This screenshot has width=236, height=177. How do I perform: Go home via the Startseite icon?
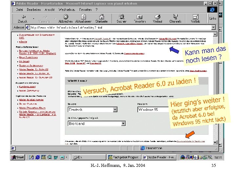(102, 17)
